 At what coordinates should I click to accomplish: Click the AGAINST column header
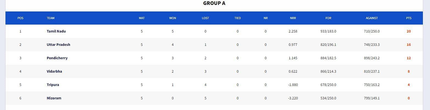[x=372, y=18]
